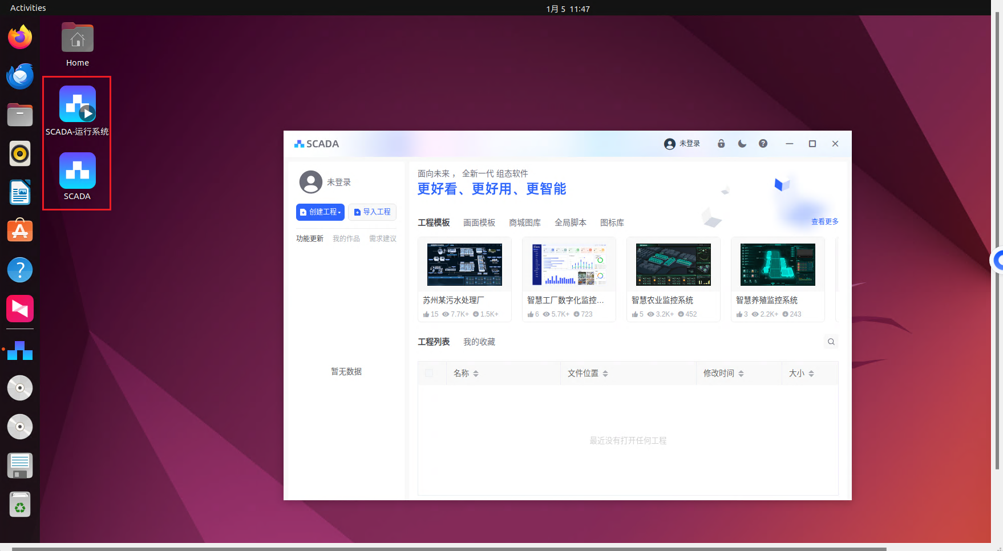1003x551 pixels.
Task: Open SCADA-运行系统 desktop icon
Action: (x=77, y=104)
